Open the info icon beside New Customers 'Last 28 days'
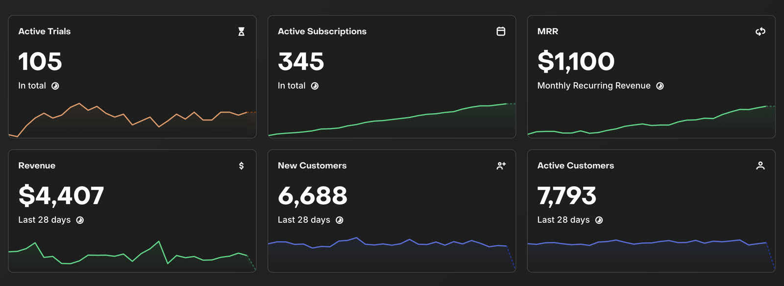Viewport: 784px width, 286px height. (340, 220)
